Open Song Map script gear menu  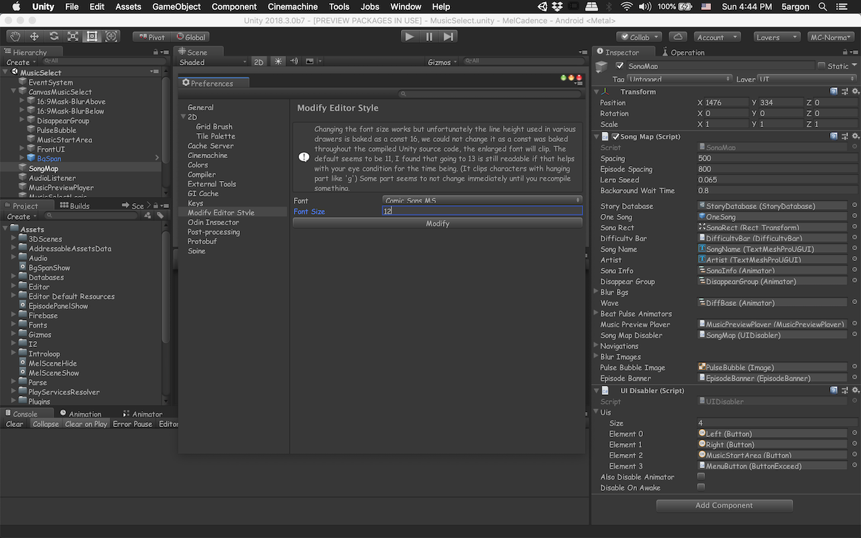tap(855, 136)
